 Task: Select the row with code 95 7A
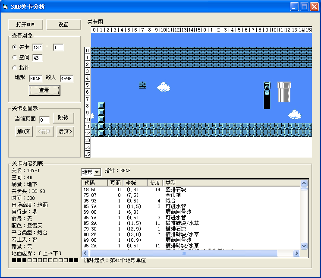click(191, 218)
